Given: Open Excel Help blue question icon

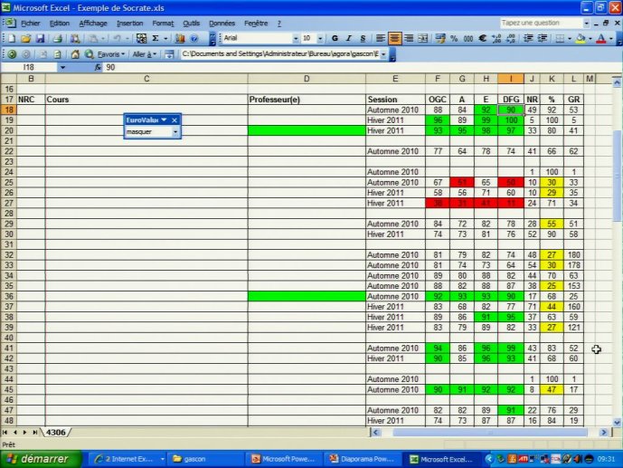Looking at the screenshot, I should click(x=194, y=38).
